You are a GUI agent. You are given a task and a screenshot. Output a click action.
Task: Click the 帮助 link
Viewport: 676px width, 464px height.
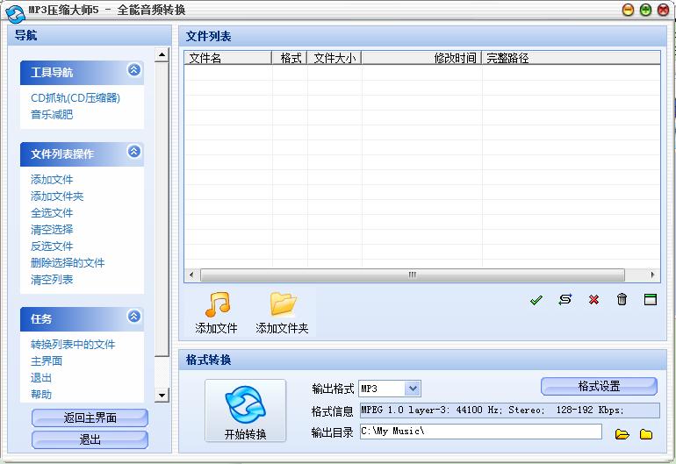coord(41,394)
